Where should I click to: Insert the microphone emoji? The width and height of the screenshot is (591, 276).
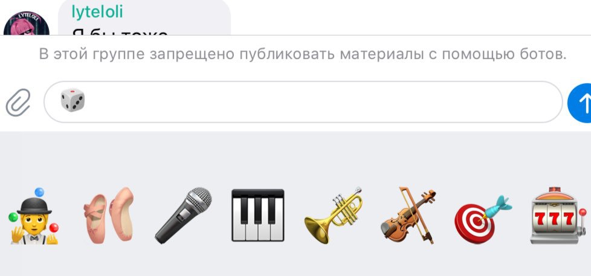pyautogui.click(x=183, y=215)
